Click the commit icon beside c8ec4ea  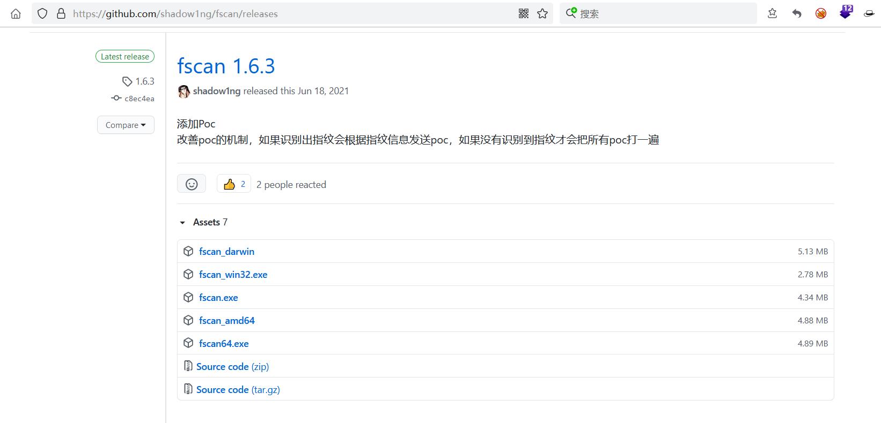coord(116,98)
